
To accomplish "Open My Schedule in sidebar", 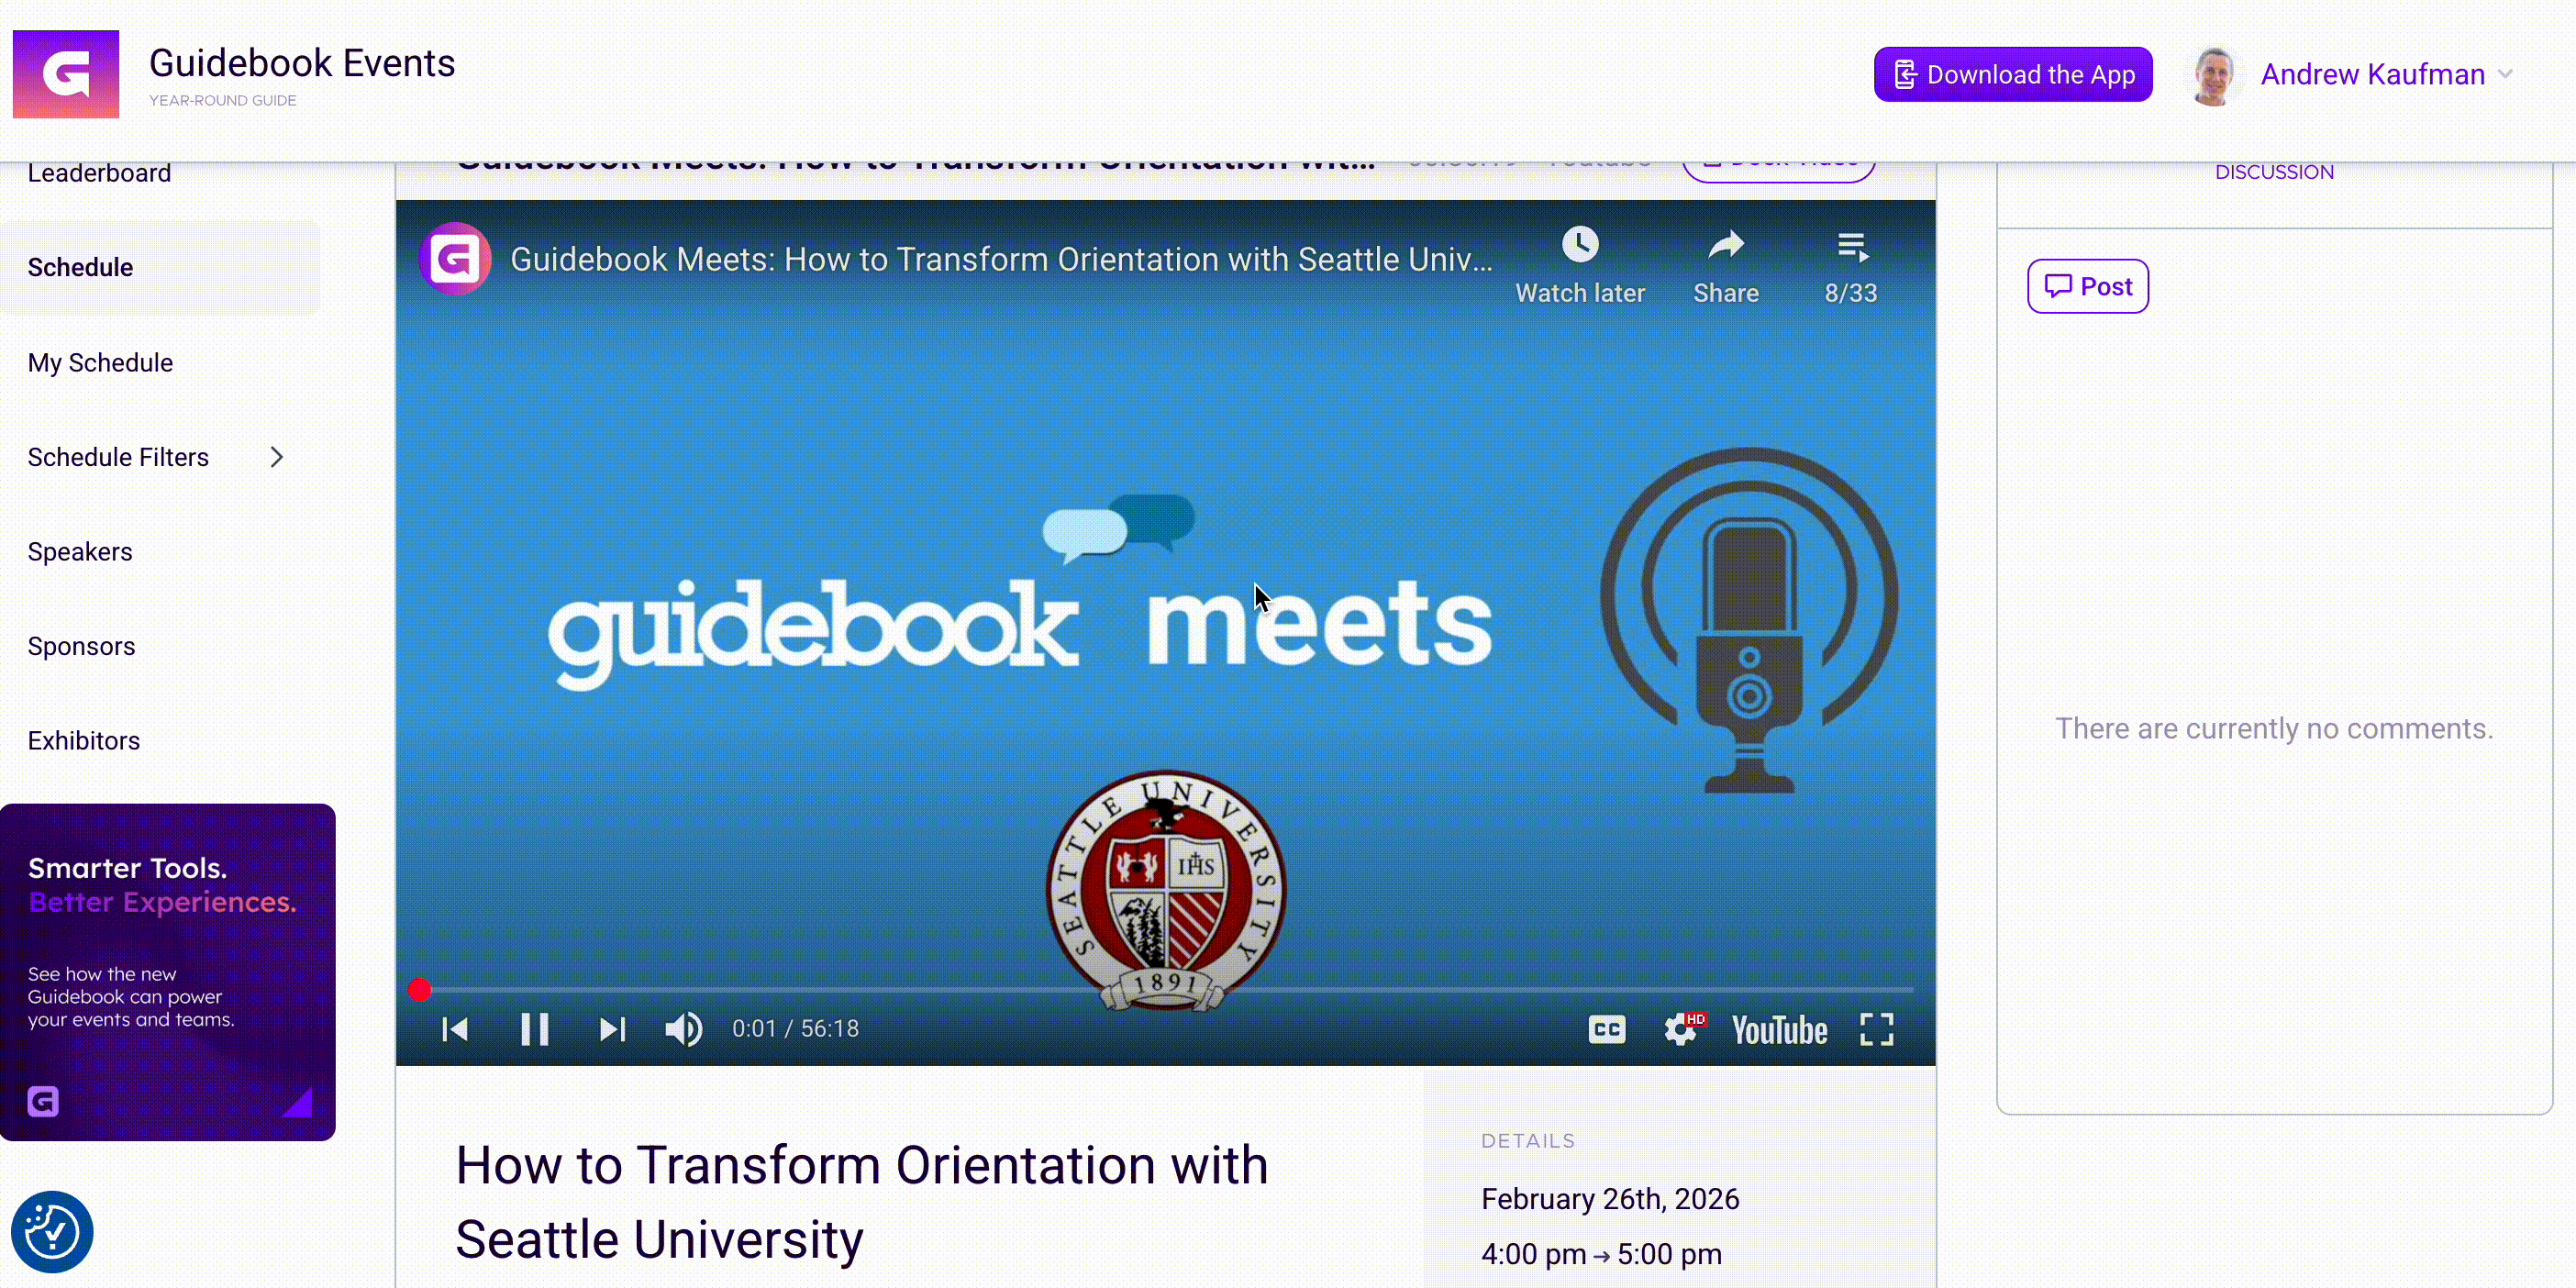I will (100, 363).
